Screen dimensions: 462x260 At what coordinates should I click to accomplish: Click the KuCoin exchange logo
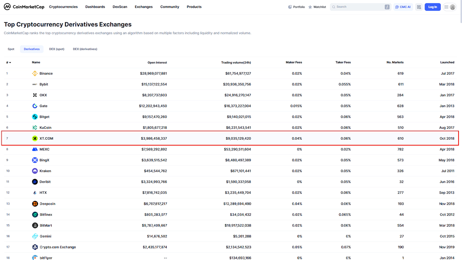pos(35,127)
